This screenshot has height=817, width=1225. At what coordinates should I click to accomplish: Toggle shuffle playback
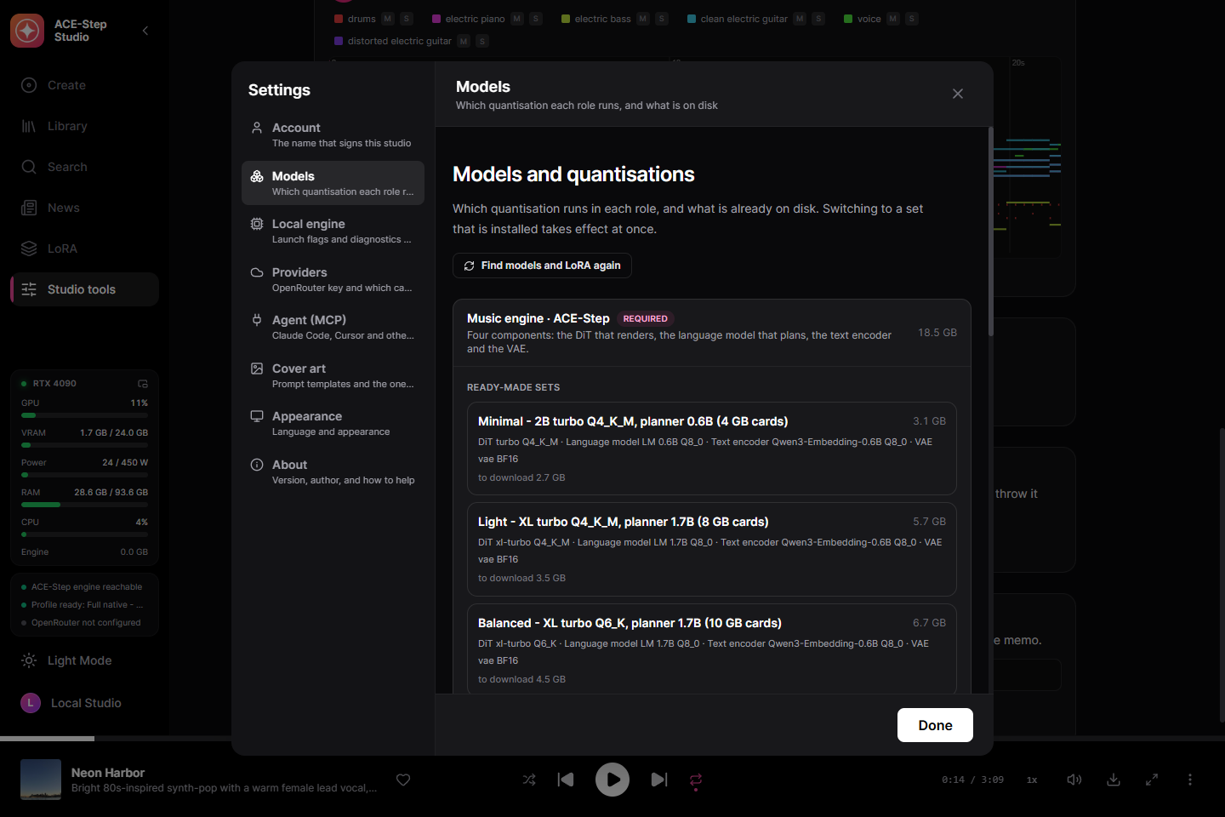(x=529, y=780)
